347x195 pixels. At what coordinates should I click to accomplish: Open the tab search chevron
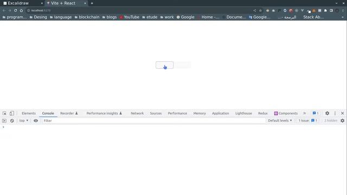336,3
